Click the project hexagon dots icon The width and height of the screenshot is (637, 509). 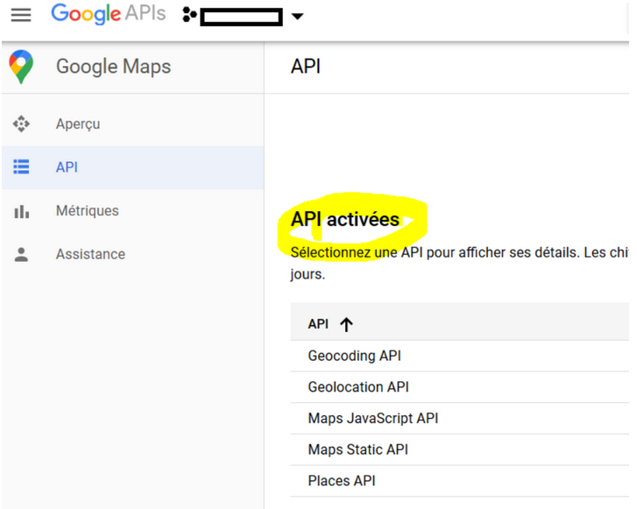(189, 15)
